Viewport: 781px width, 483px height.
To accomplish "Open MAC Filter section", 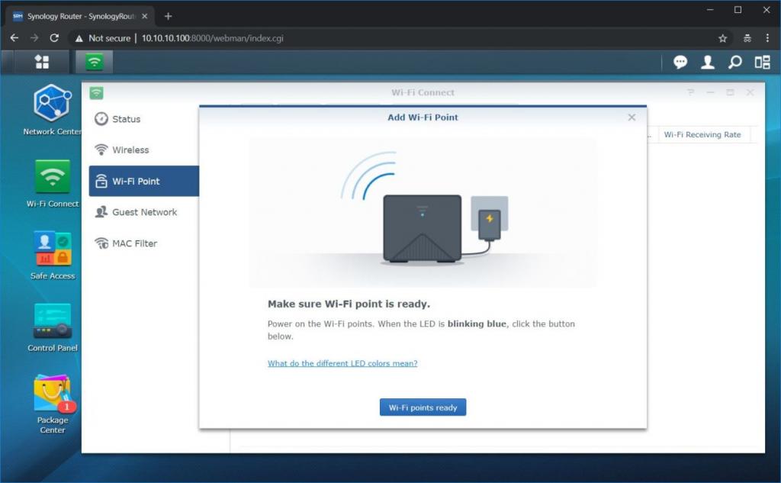I will pos(134,243).
